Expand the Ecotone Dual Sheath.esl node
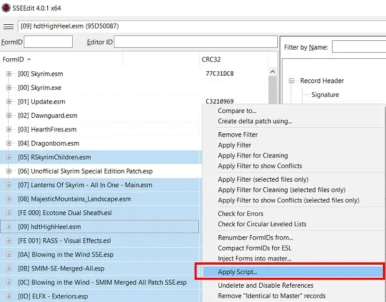386x302 pixels. tap(9, 213)
